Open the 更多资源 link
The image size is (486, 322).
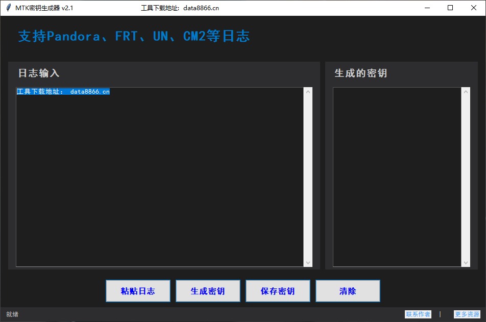(467, 314)
